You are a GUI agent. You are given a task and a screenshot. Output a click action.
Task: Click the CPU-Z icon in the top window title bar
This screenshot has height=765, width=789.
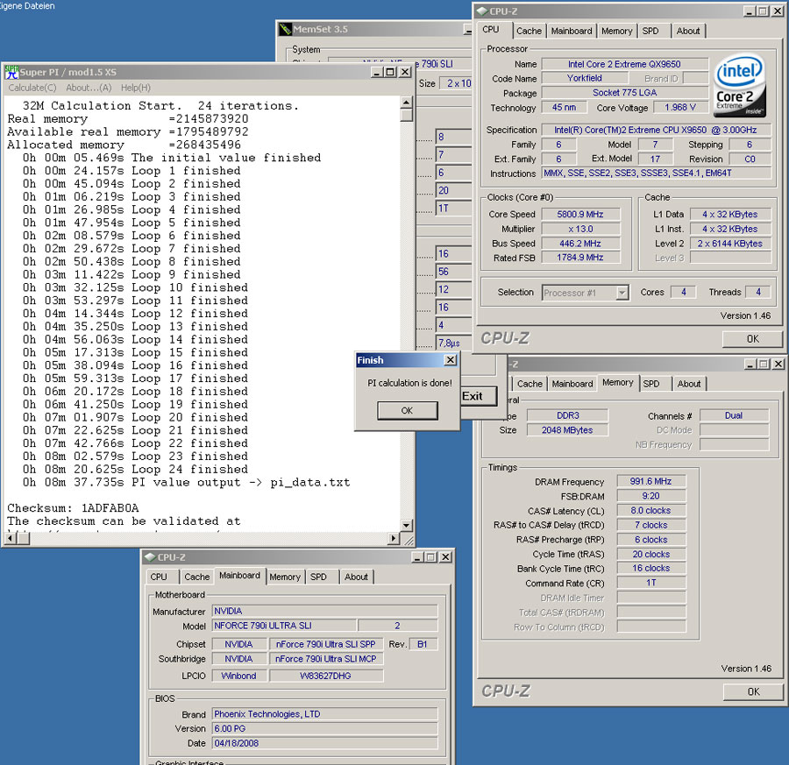point(482,11)
